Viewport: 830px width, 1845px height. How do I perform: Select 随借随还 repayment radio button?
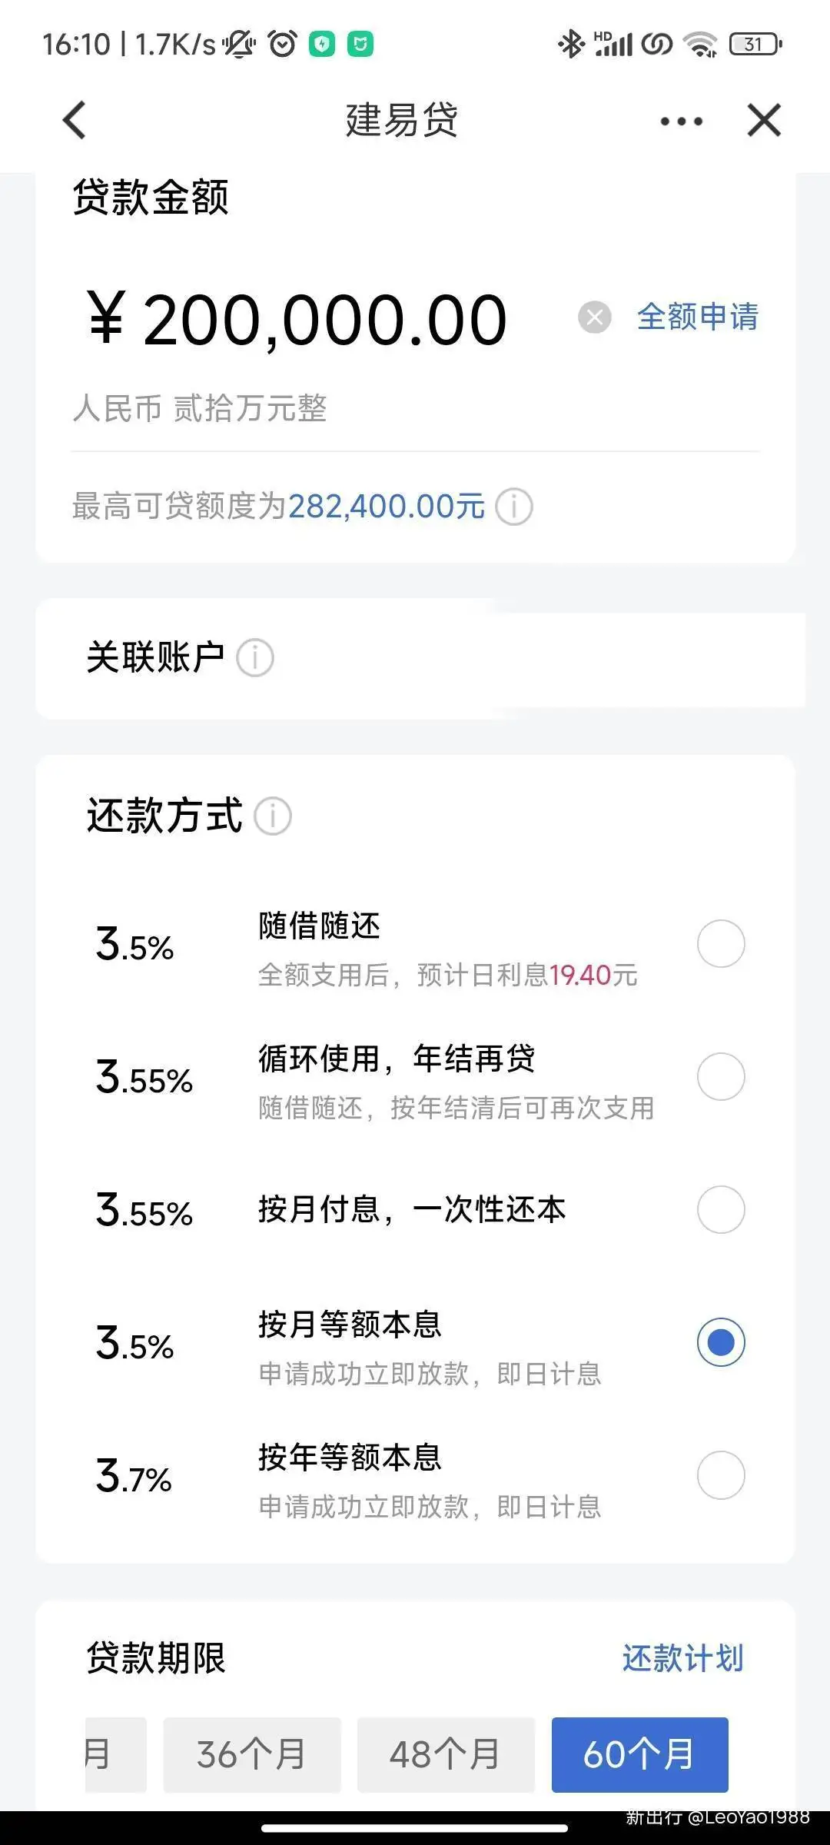point(720,943)
